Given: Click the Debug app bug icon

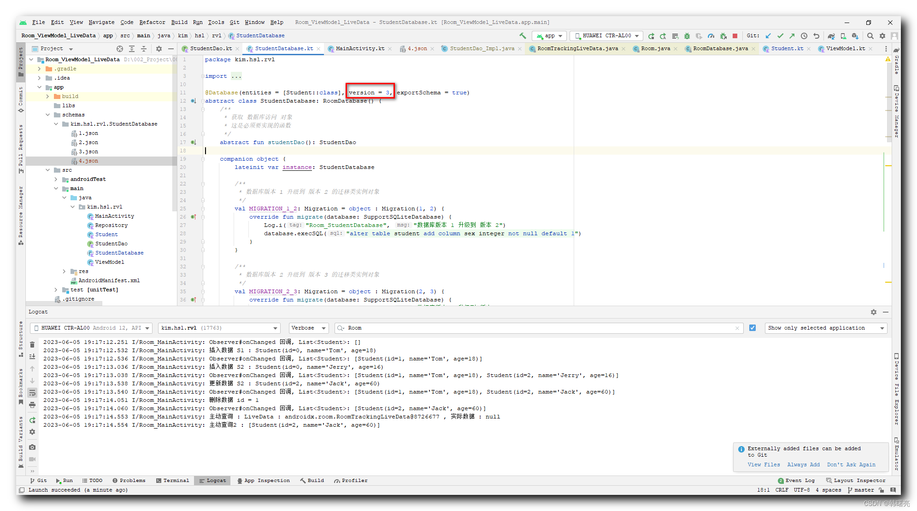Looking at the screenshot, I should [x=687, y=36].
